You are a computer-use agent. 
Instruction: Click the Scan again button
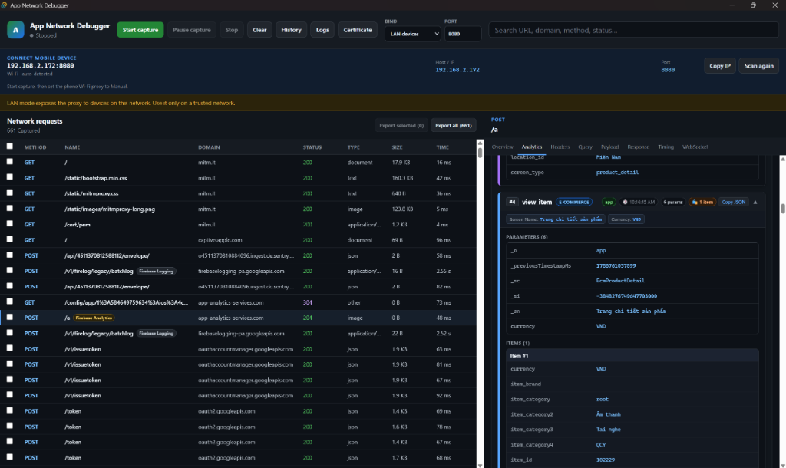[758, 66]
